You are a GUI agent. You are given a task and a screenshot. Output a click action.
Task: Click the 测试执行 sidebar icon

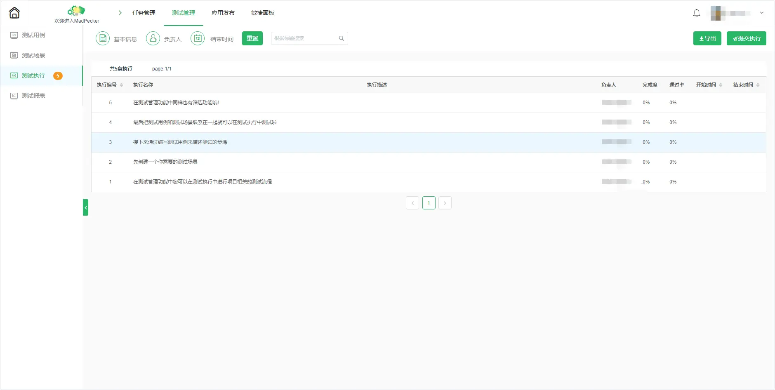click(14, 75)
